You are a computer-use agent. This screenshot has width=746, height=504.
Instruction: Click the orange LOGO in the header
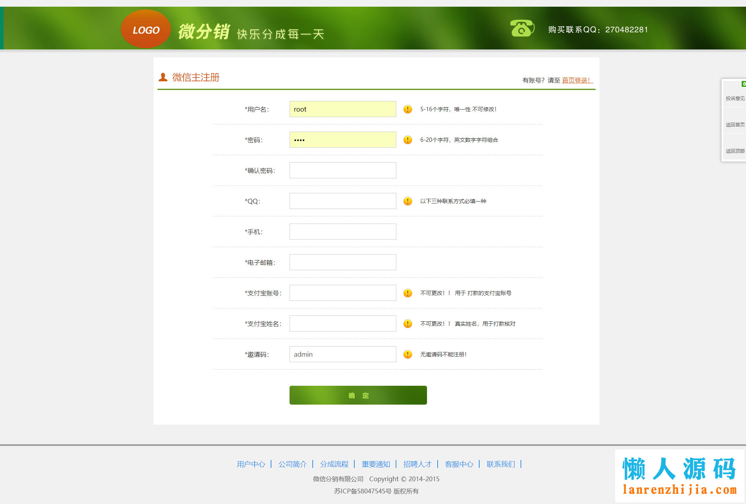click(145, 29)
